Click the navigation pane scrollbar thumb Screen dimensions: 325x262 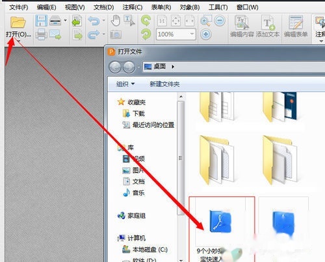tap(181, 158)
